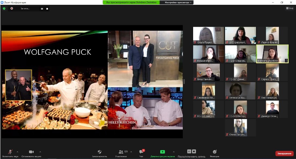Show the Участники participants panel
The height and width of the screenshot is (159, 296).
point(121,153)
